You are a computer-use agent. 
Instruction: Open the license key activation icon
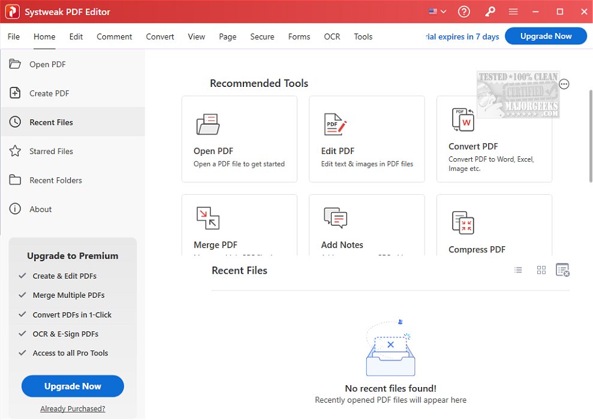point(490,11)
